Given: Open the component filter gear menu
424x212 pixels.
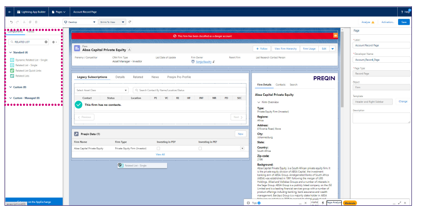Looking at the screenshot, I should [54, 42].
